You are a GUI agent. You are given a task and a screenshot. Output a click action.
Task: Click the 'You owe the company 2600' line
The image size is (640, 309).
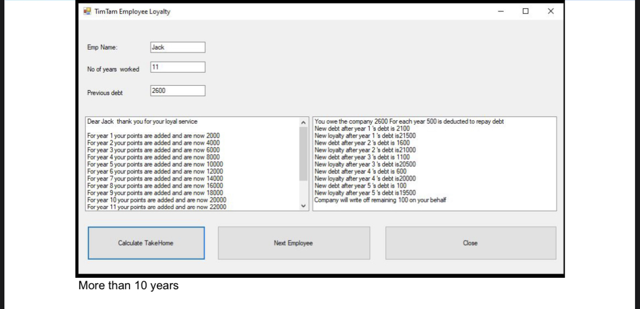coord(409,121)
